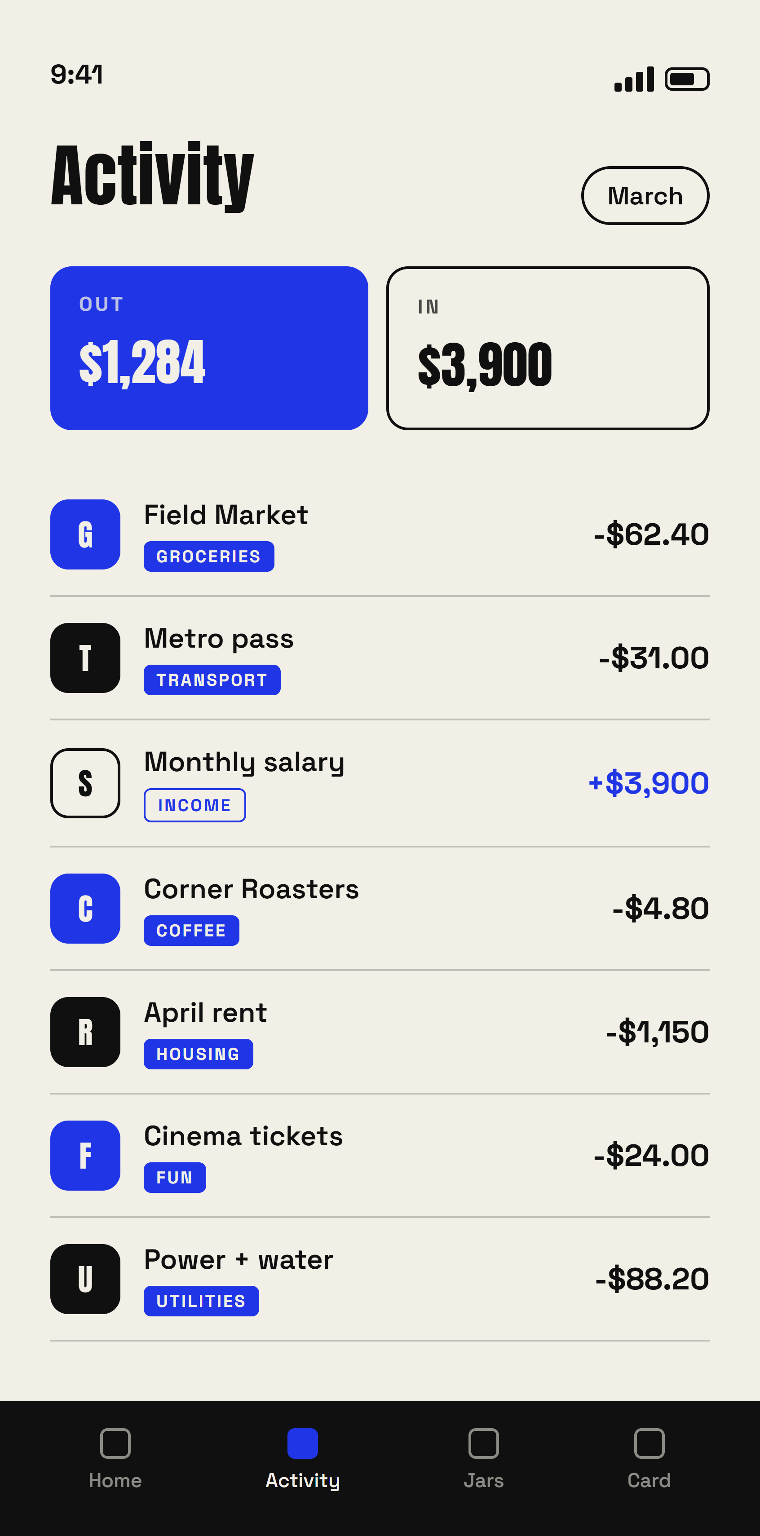Tap the R icon for April rent

pyautogui.click(x=85, y=1032)
